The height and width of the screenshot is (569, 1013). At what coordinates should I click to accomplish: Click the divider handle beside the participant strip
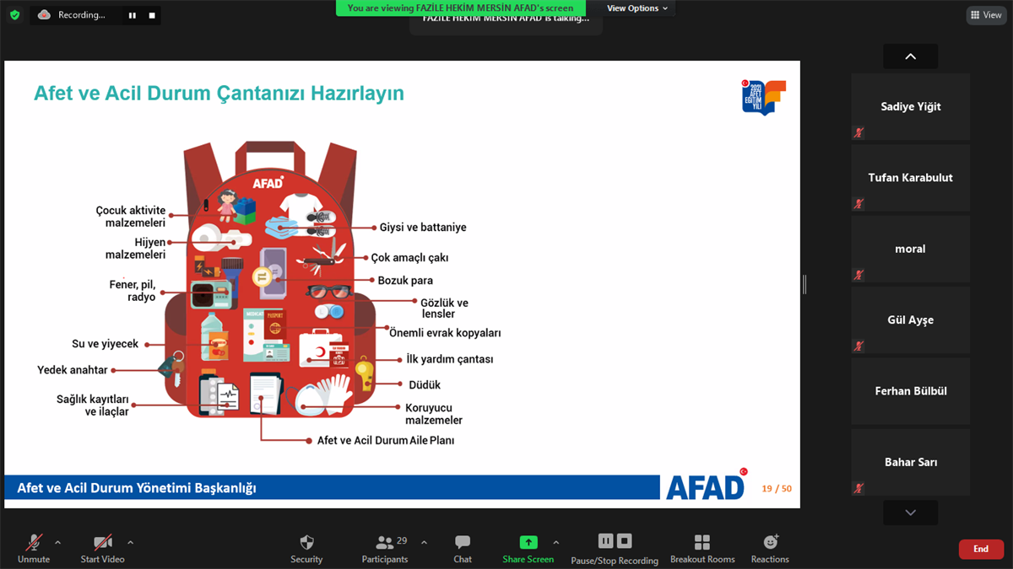(804, 285)
